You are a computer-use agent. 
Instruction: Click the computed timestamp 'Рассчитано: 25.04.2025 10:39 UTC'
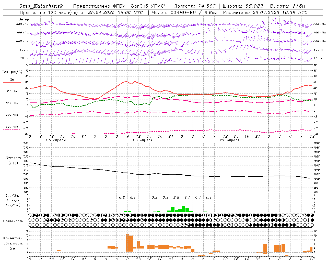(265, 12)
